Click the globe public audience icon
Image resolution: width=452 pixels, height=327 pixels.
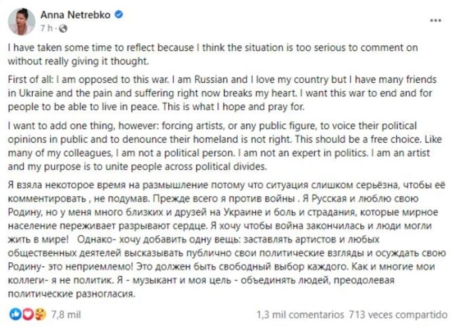(63, 27)
